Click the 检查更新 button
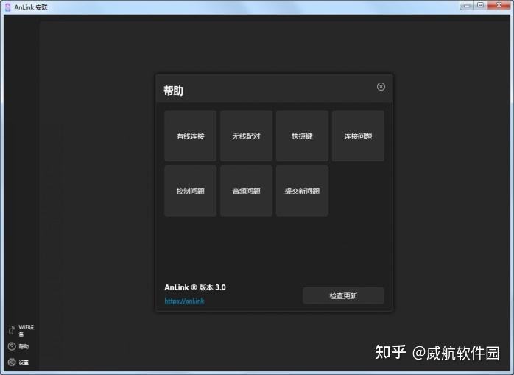This screenshot has width=514, height=375. (343, 295)
